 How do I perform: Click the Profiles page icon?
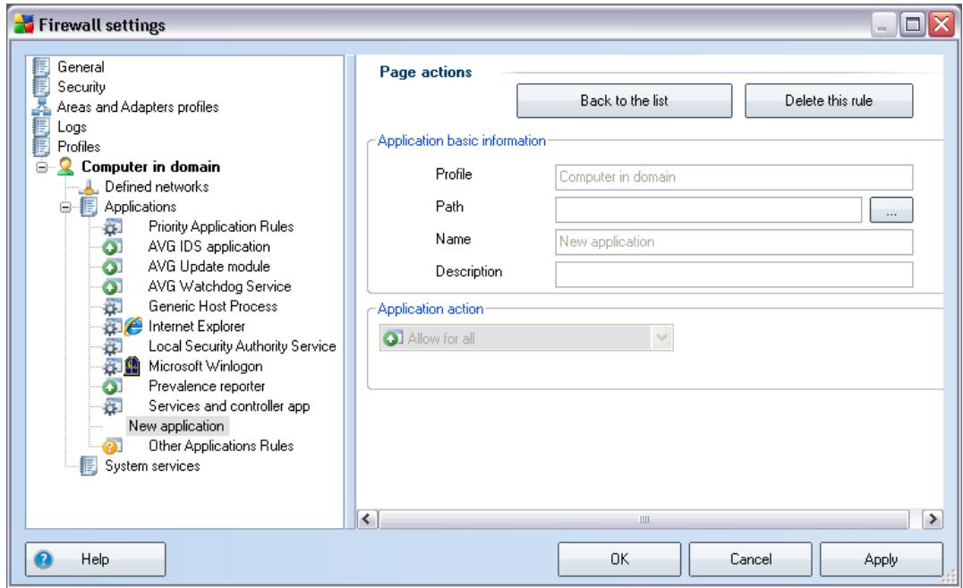tap(41, 146)
